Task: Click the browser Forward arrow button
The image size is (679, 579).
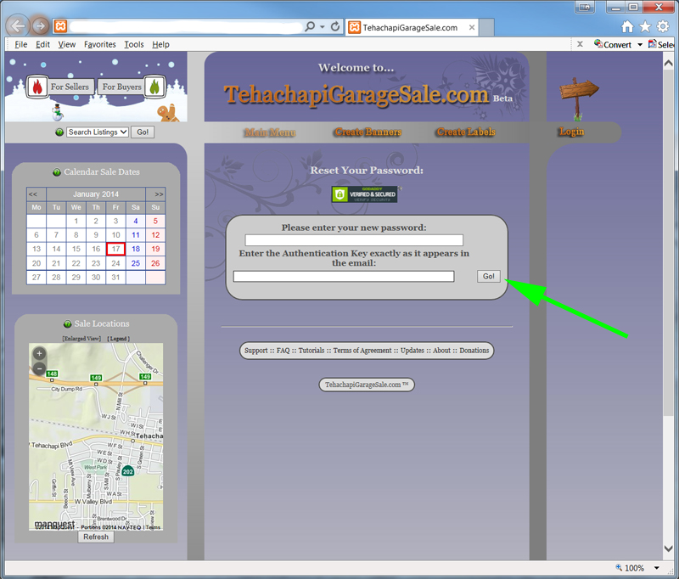Action: click(x=40, y=26)
